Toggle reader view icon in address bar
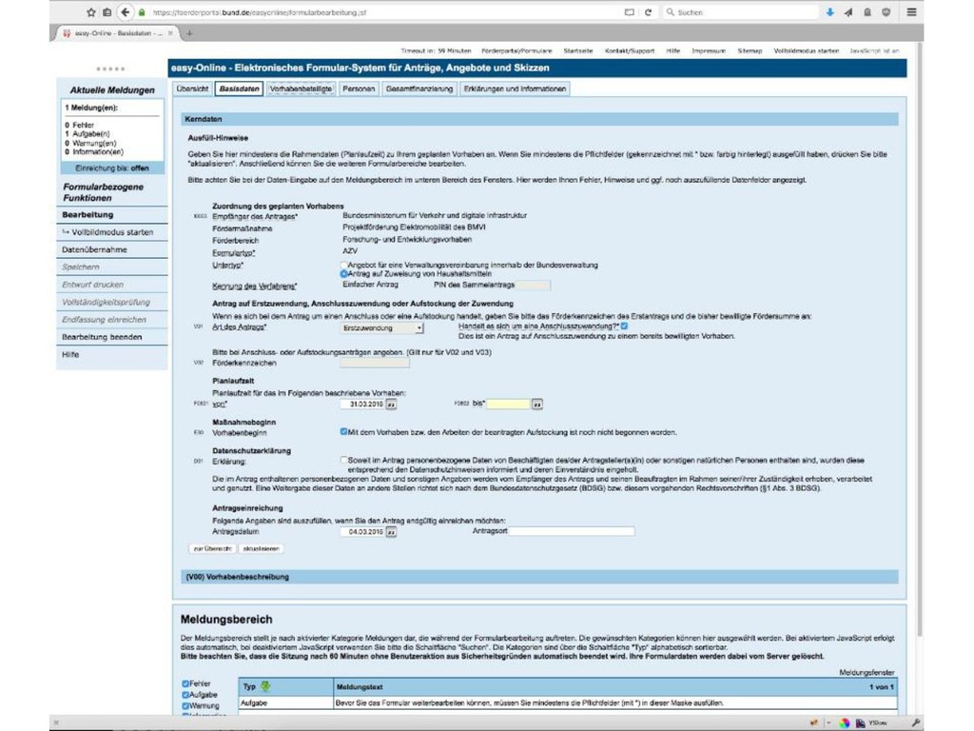Image resolution: width=974 pixels, height=731 pixels. point(629,11)
